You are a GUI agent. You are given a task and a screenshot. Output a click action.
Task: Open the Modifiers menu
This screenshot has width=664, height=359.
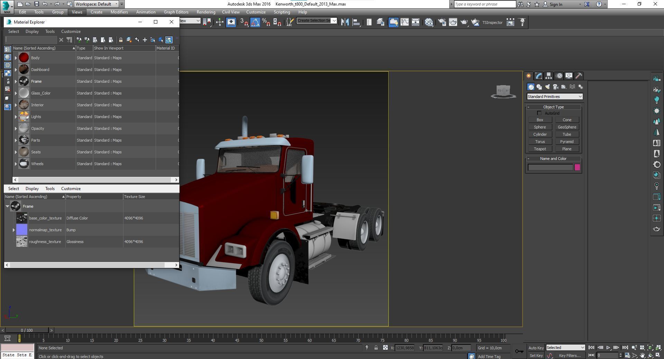tap(119, 12)
